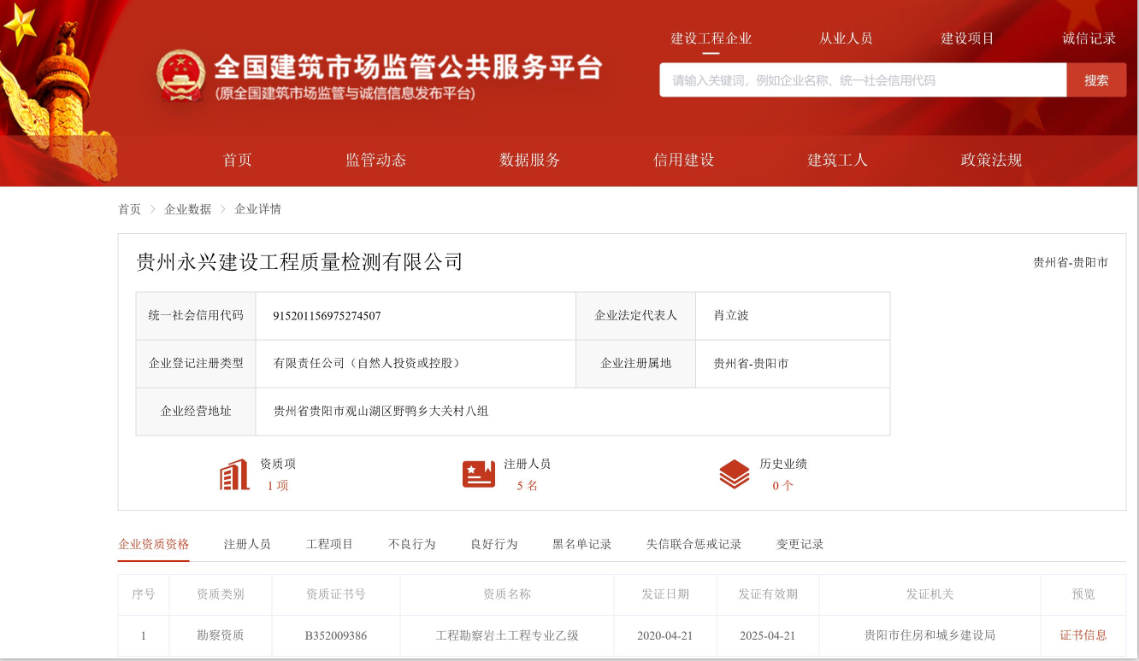Open the 监管动态 navigation menu
This screenshot has height=661, width=1139.
pos(375,160)
